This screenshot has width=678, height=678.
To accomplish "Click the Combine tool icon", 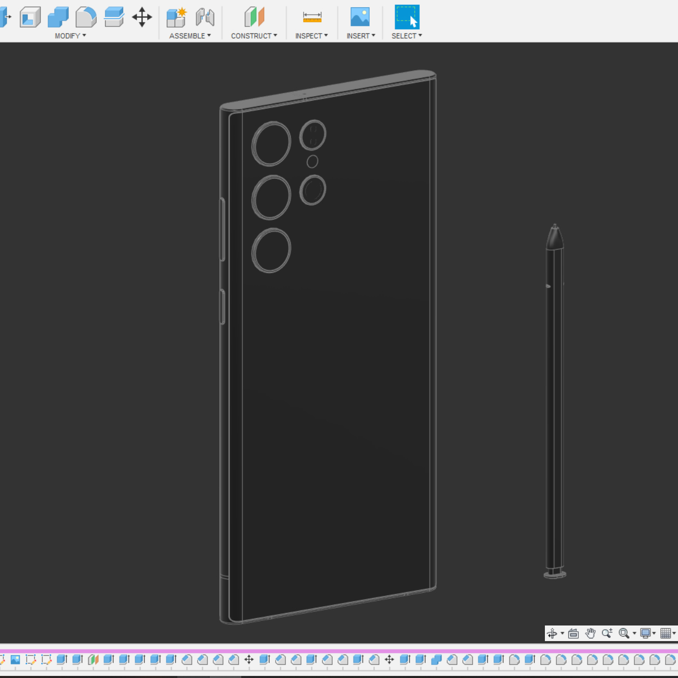I will [x=58, y=17].
